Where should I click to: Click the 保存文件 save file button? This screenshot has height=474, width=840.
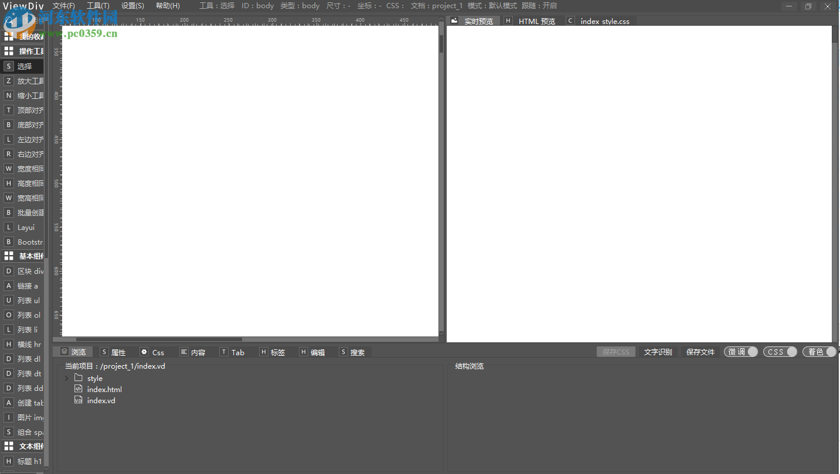700,352
